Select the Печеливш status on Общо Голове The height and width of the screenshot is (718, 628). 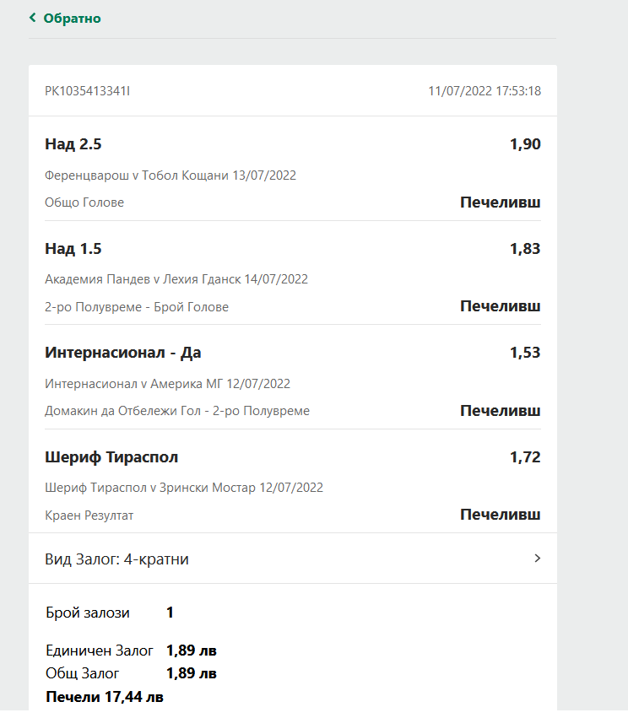(500, 202)
